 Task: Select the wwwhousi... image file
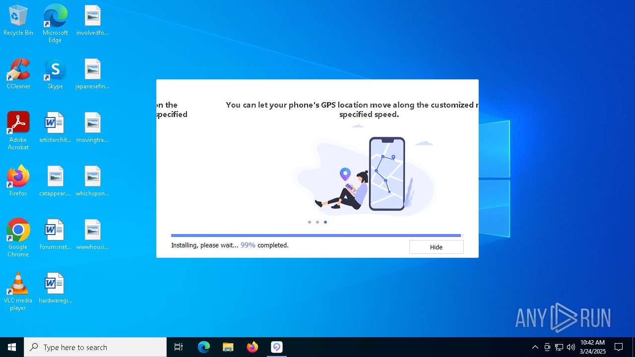(x=92, y=235)
